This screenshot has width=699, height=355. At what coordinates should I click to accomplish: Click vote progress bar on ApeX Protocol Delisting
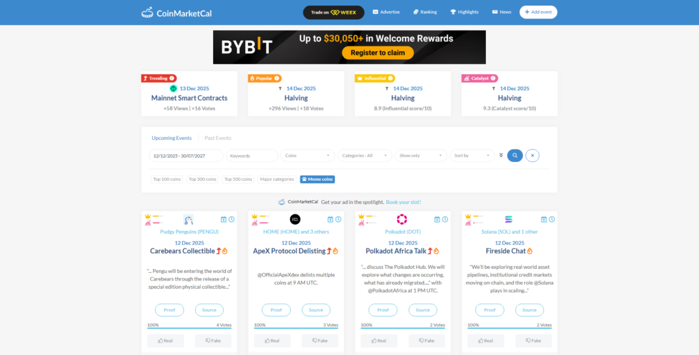(296, 328)
